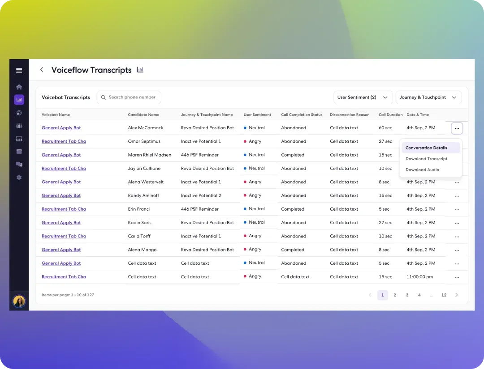Click the previous page arrow
484x369 pixels.
(370, 295)
